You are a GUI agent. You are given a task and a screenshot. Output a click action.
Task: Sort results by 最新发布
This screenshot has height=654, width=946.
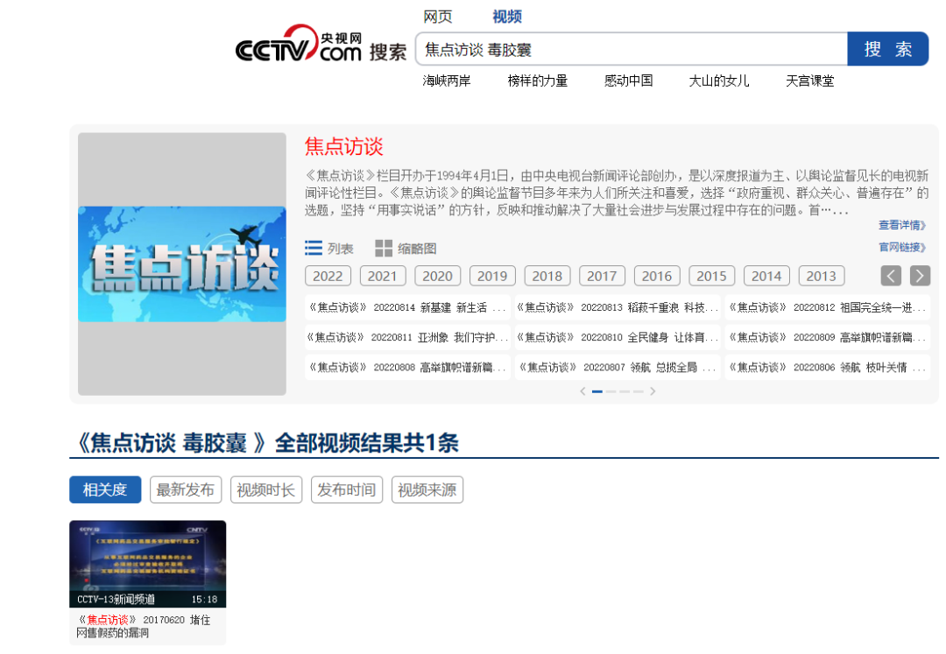click(186, 490)
